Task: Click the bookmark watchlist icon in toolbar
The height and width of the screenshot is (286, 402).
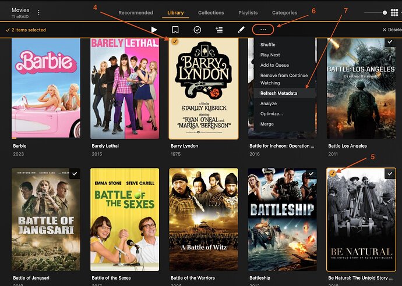Action: (x=175, y=30)
